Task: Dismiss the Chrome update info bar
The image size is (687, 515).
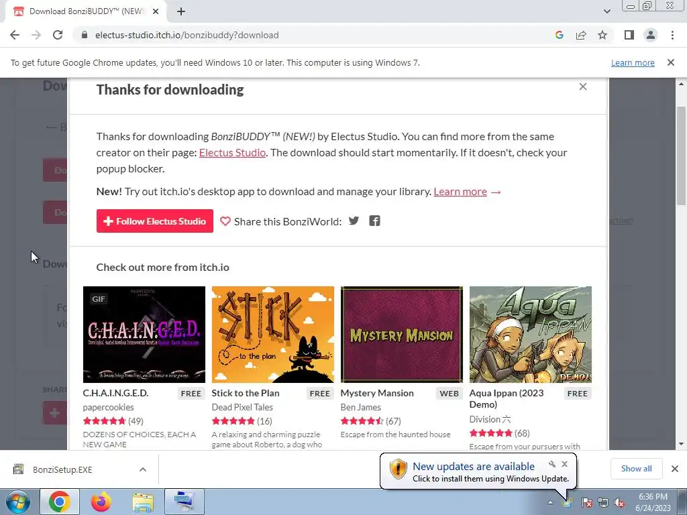Action: [671, 62]
